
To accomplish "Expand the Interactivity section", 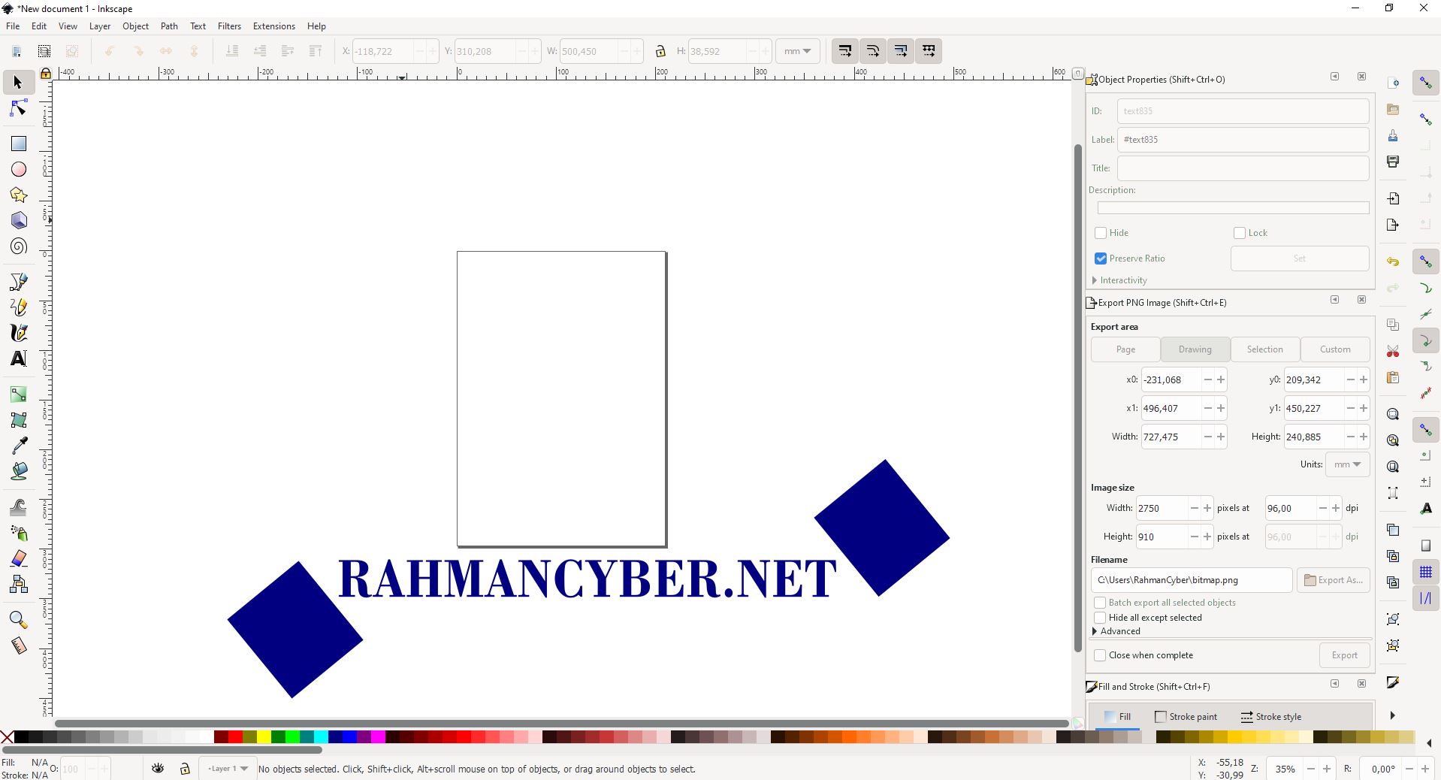I will tap(1120, 280).
